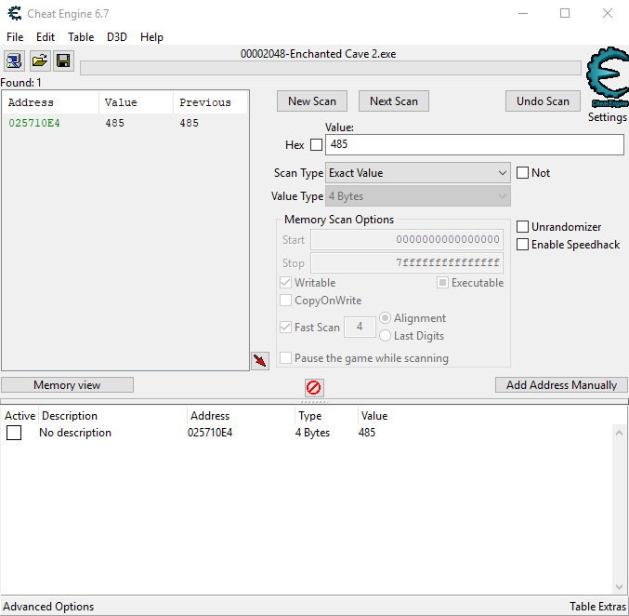Check the Not checkbox
Screen dimensions: 629x616
pos(523,173)
